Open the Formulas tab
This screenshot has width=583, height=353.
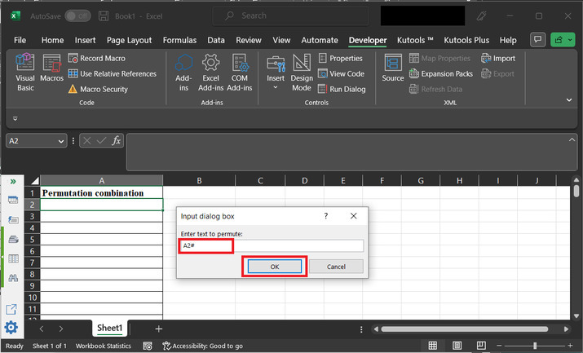pyautogui.click(x=179, y=40)
